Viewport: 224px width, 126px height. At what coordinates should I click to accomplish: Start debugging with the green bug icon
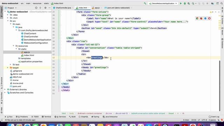(185, 3)
